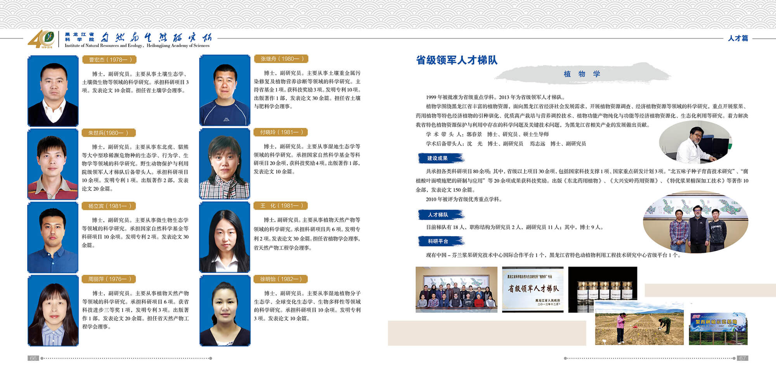Open the group photo of the team

[456, 289]
